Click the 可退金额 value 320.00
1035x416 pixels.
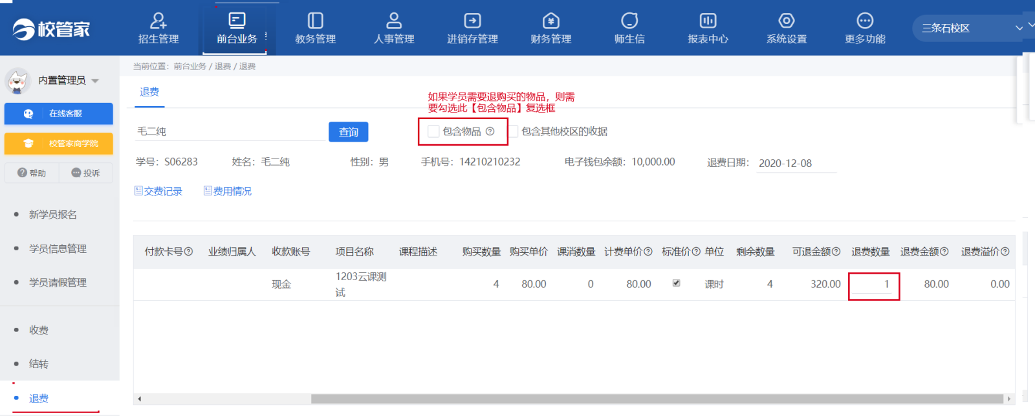pyautogui.click(x=825, y=284)
